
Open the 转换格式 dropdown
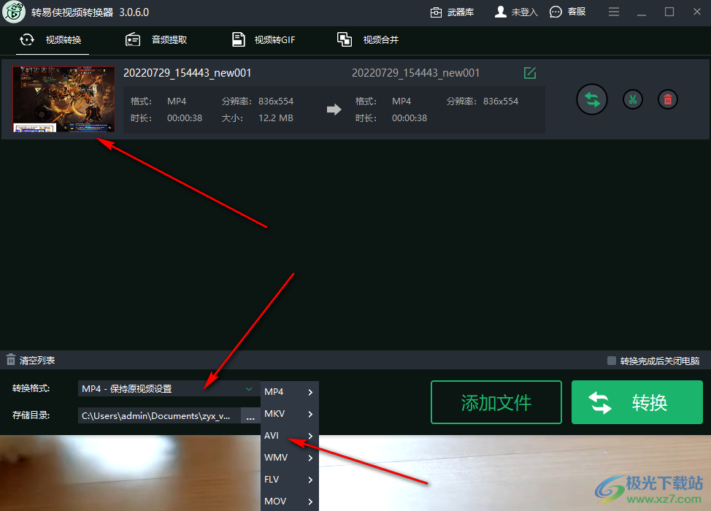click(x=169, y=388)
